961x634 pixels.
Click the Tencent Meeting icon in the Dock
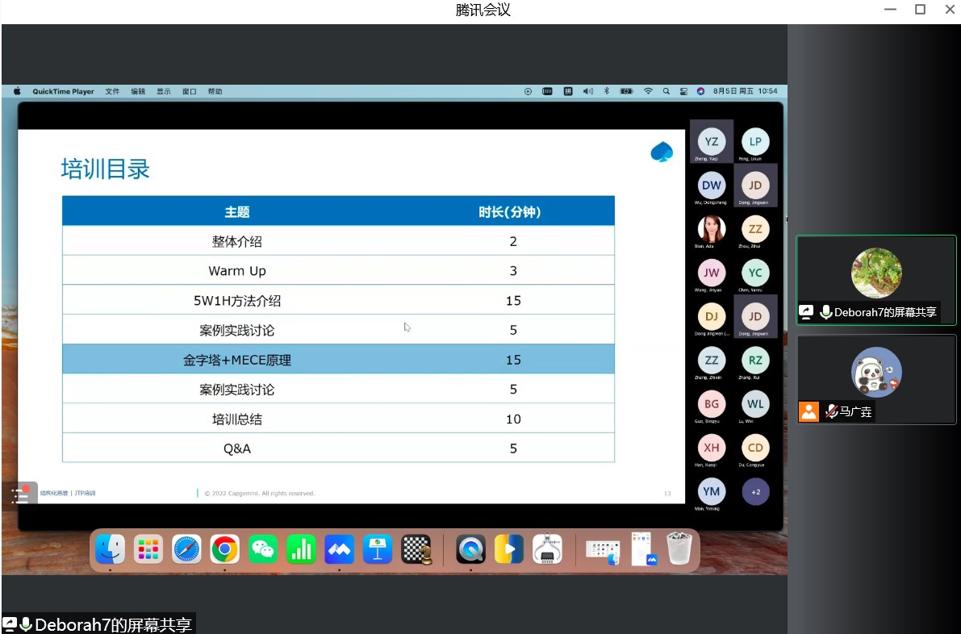pyautogui.click(x=340, y=549)
